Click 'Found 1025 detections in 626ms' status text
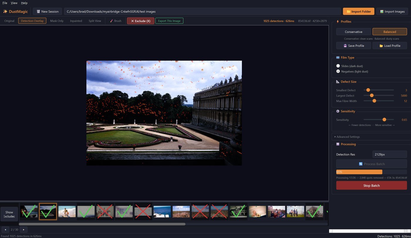This screenshot has width=411, height=238. point(21,236)
